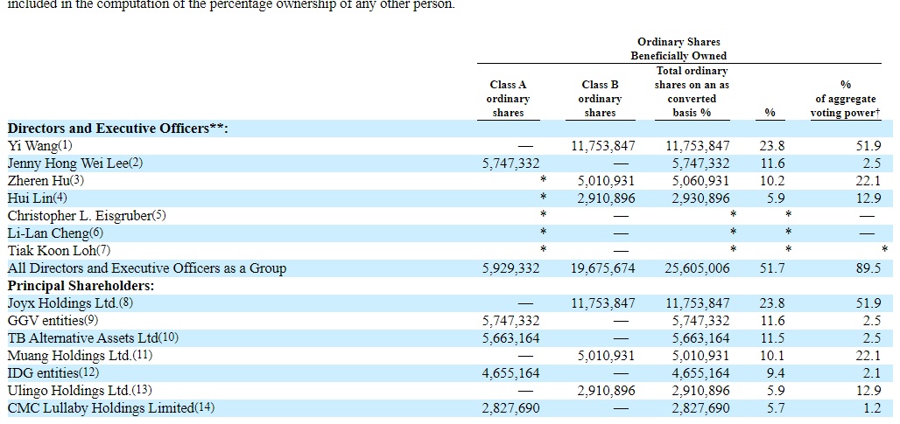Click footnote (9) next to GGV entities
The height and width of the screenshot is (424, 900).
(91, 321)
